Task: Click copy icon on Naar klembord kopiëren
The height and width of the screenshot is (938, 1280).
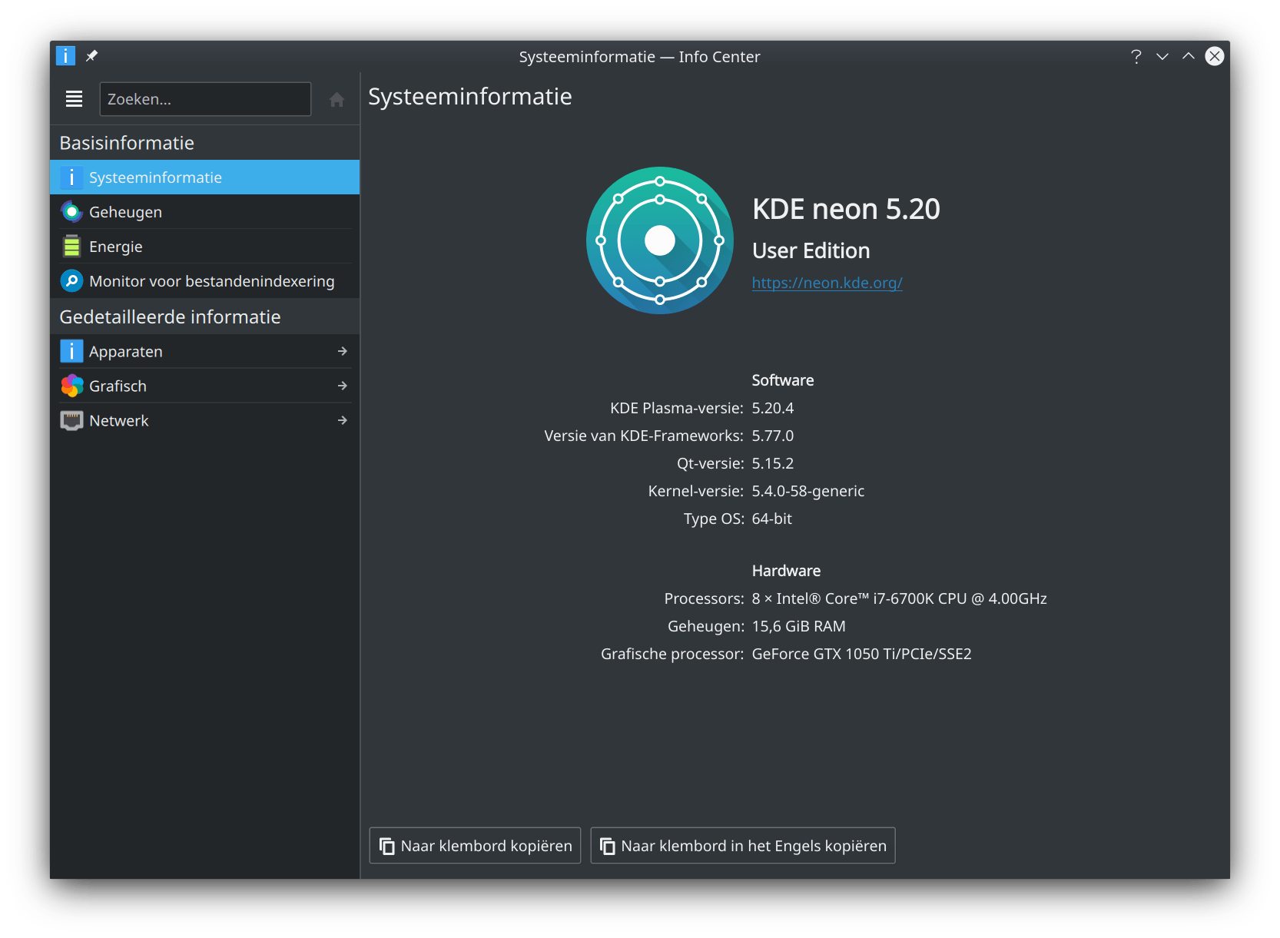Action: tap(387, 846)
